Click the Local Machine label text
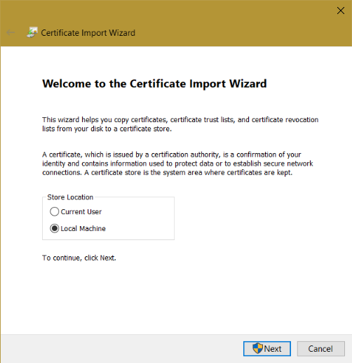This screenshot has height=363, width=352. tap(83, 229)
